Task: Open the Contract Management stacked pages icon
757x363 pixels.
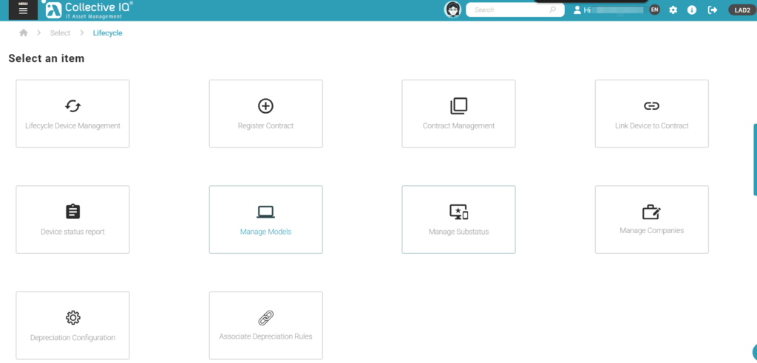Action: pos(458,106)
